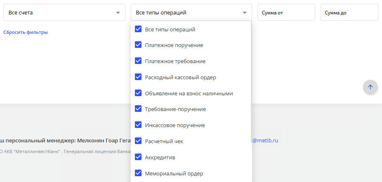Toggle the 'Платежное требование' checkbox
Screen dimensions: 382x182
point(138,61)
